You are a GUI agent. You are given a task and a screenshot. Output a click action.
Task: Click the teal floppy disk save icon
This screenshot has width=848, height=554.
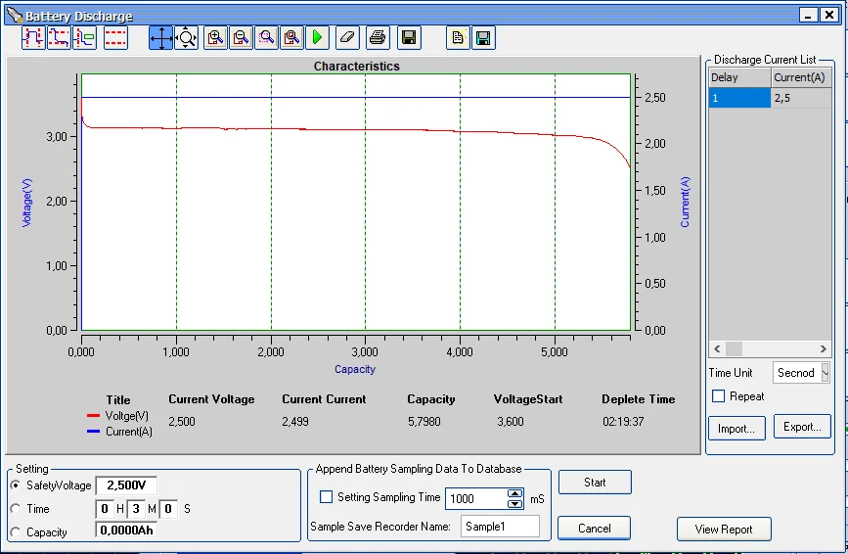483,38
